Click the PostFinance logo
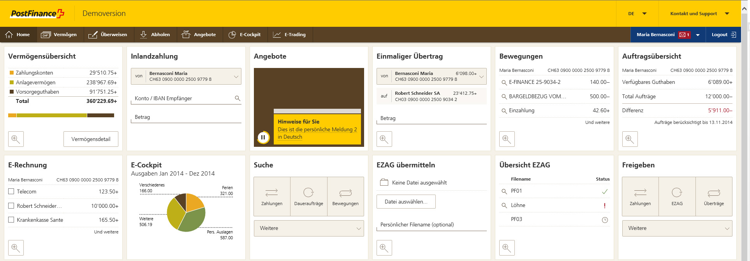Viewport: 750px width, 261px height. (x=37, y=14)
